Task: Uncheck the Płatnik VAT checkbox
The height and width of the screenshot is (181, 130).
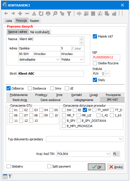Action: tap(95, 36)
